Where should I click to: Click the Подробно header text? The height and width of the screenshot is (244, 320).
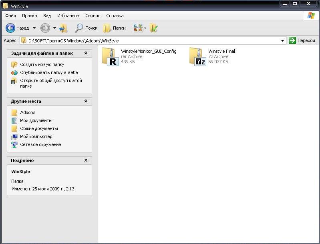(22, 161)
